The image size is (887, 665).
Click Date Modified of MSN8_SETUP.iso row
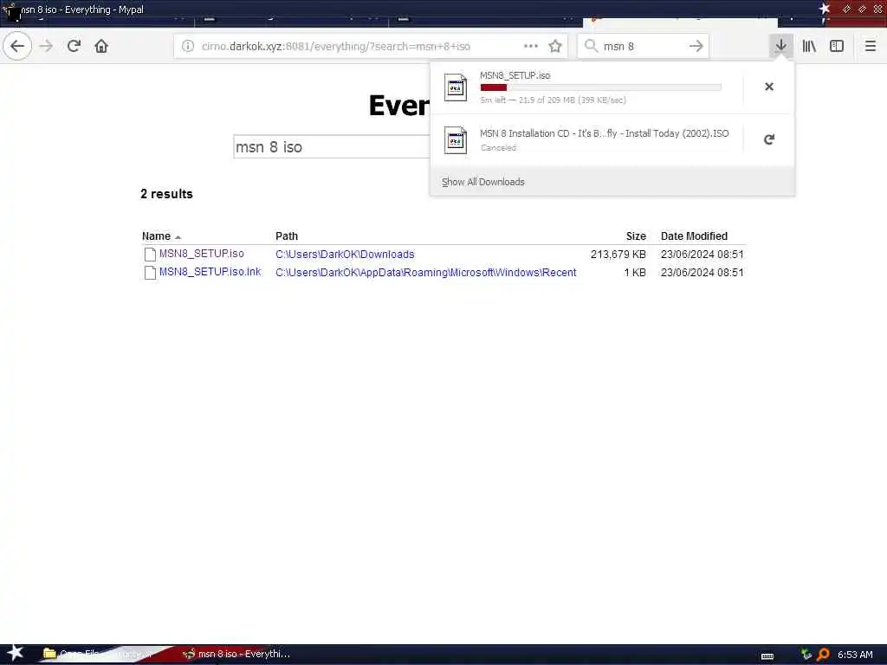click(702, 255)
